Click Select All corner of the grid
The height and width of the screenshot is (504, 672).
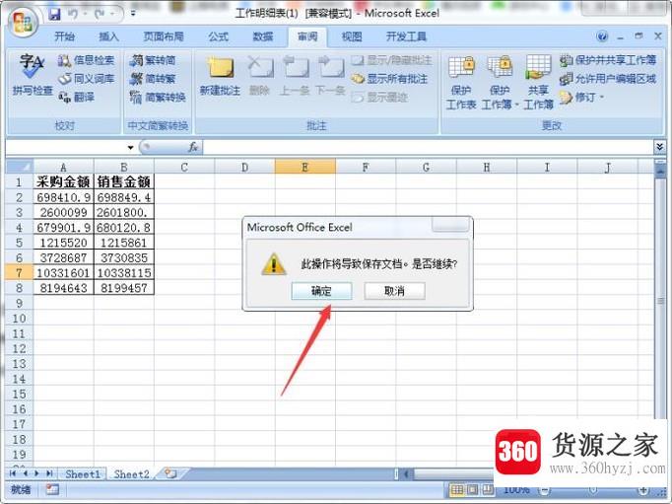tap(19, 167)
